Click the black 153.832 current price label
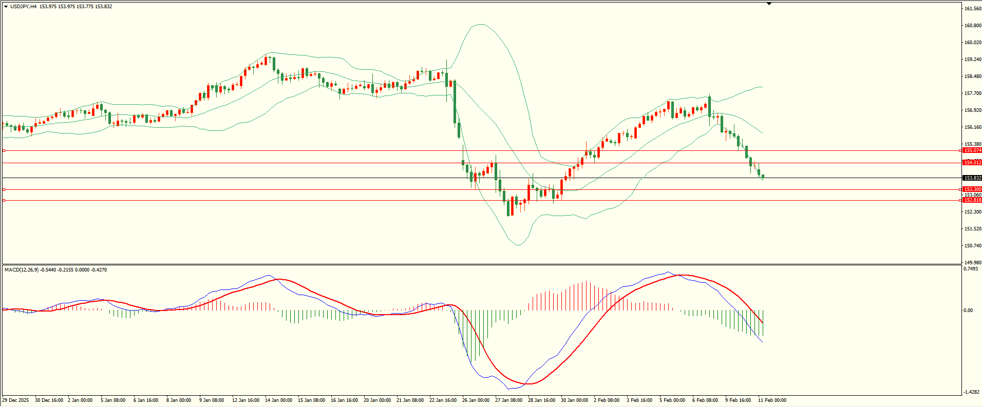This screenshot has height=407, width=982. 972,178
